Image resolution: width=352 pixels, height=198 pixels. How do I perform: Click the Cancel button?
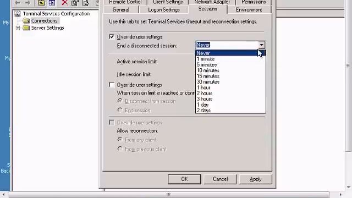point(220,179)
